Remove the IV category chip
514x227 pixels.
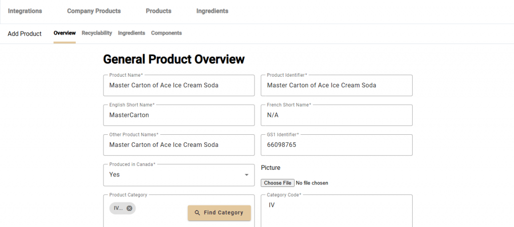tap(130, 208)
